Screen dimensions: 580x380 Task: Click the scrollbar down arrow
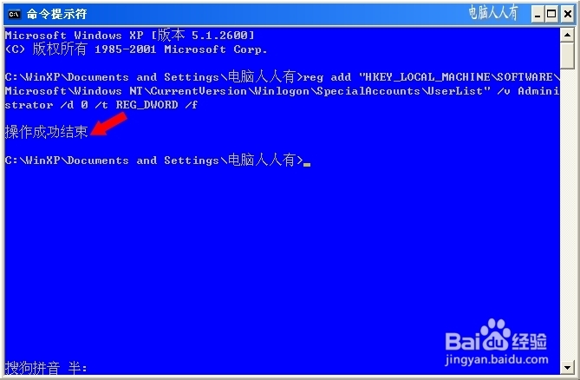(567, 367)
